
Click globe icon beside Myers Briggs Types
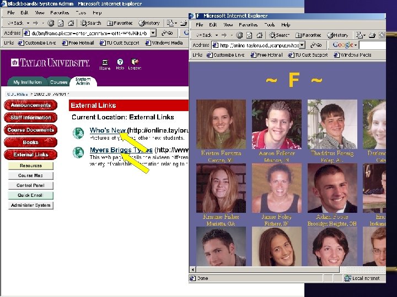click(78, 152)
